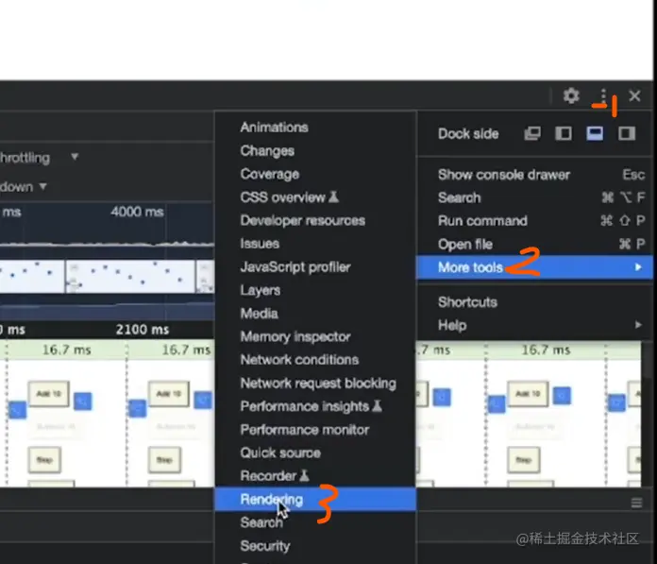Undock DevTools into separate window
The height and width of the screenshot is (564, 657).
532,134
